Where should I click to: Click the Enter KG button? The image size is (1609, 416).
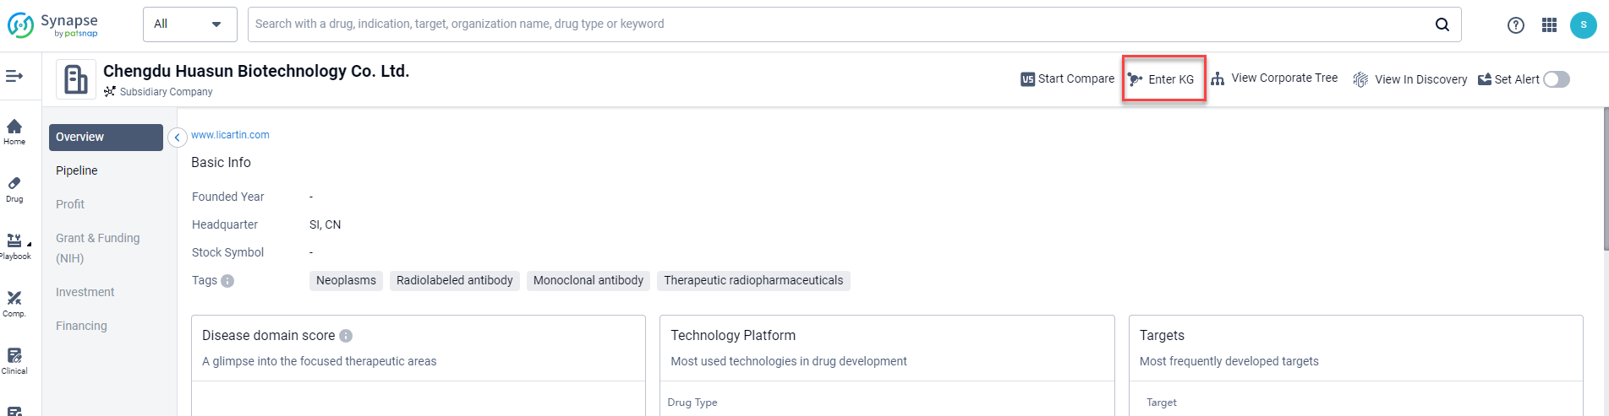[x=1163, y=79]
